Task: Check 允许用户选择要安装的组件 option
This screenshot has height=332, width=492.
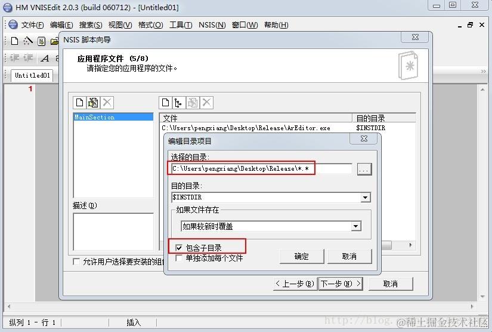Action: [76, 262]
